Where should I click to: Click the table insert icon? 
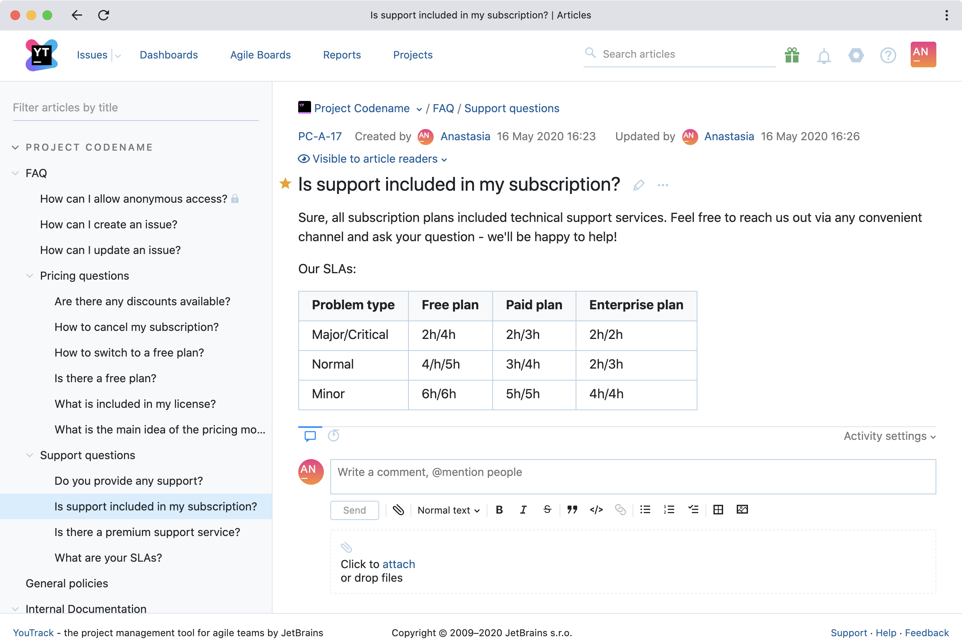[718, 509]
